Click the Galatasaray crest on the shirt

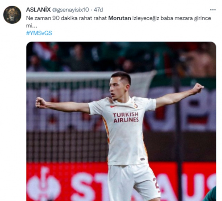click(135, 105)
